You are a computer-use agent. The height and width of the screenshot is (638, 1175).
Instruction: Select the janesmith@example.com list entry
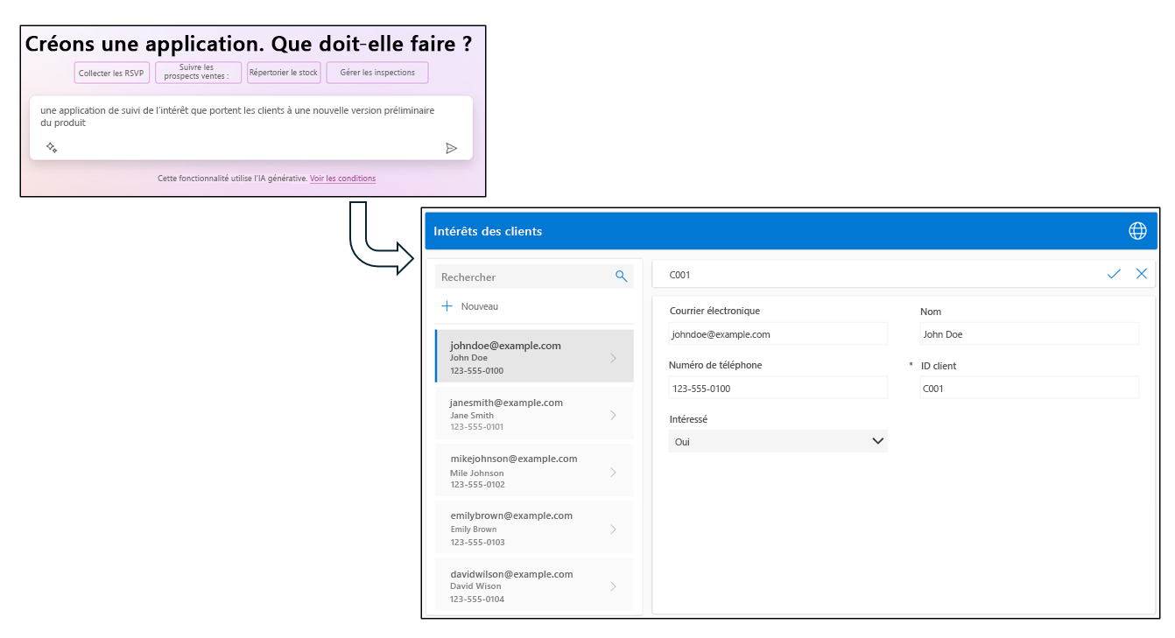(x=534, y=414)
